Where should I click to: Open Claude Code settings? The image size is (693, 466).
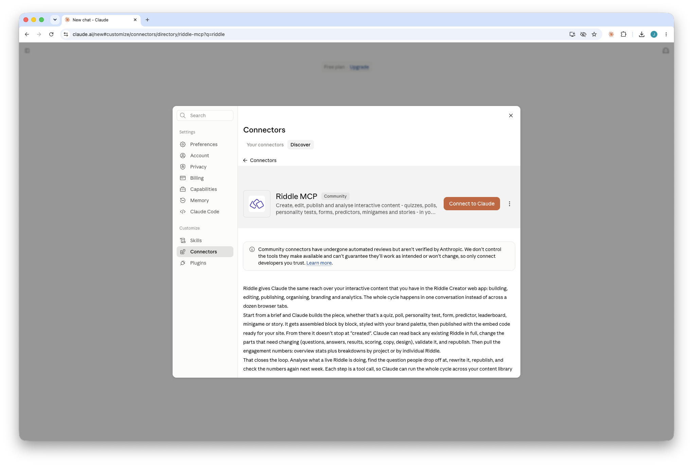coord(205,212)
